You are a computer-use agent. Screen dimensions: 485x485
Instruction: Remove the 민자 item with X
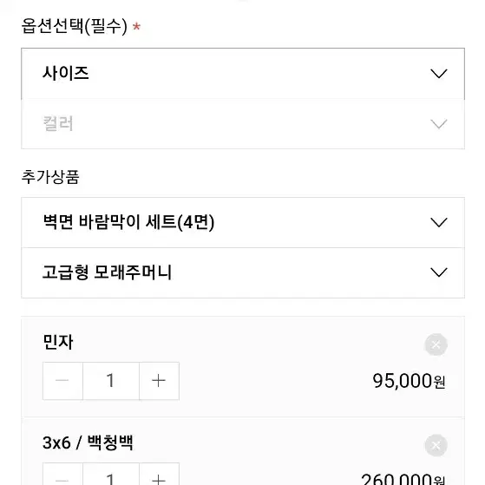click(x=436, y=344)
